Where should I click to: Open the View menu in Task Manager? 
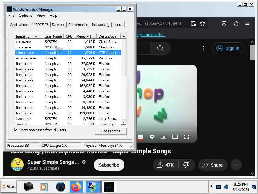[41, 16]
